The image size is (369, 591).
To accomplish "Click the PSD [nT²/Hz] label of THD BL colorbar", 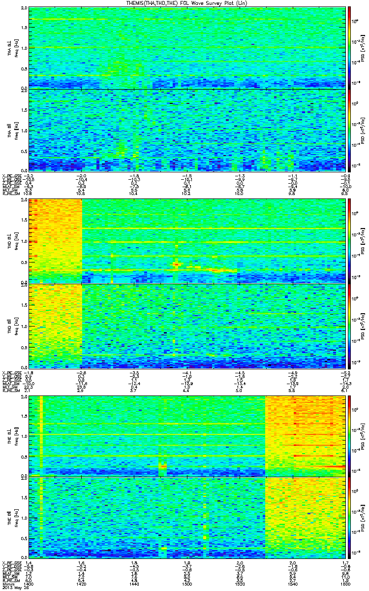I will 363,242.
